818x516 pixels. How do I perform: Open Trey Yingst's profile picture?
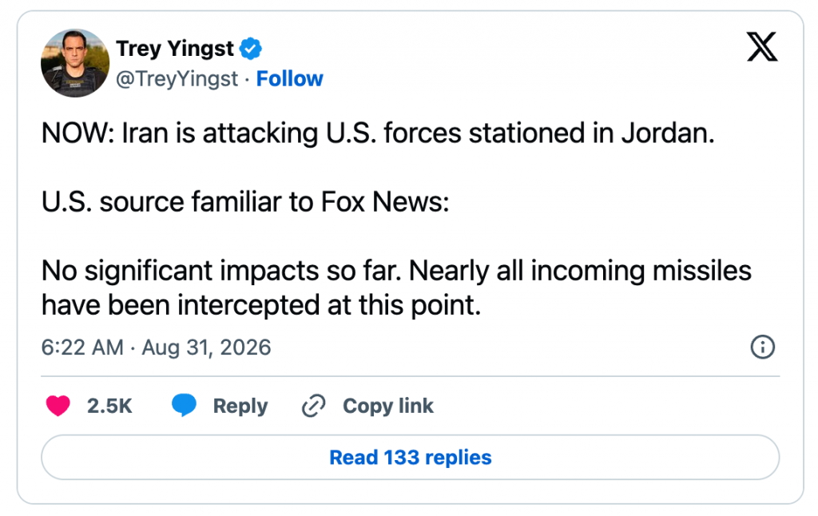(75, 63)
